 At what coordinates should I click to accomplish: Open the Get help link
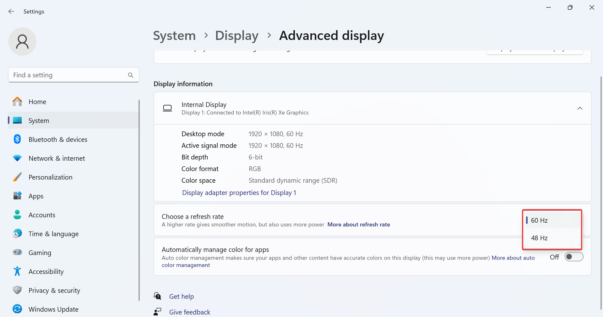tap(182, 296)
